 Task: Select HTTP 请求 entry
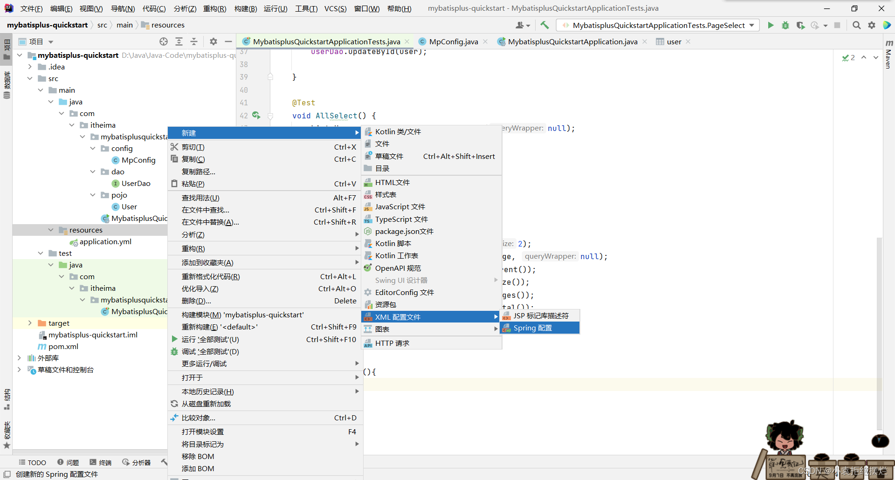tap(432, 343)
